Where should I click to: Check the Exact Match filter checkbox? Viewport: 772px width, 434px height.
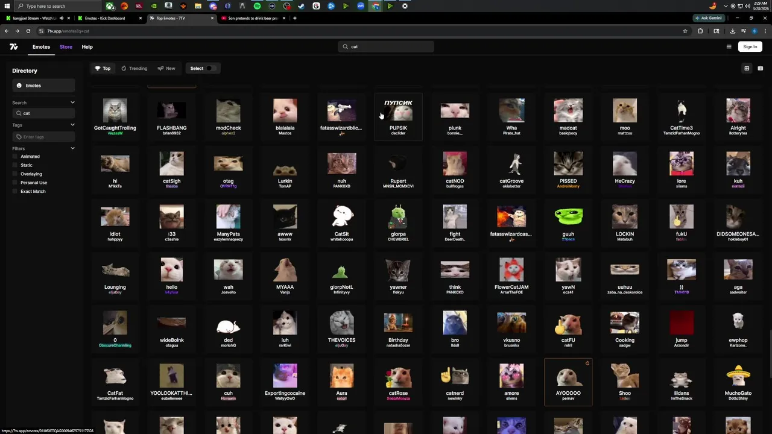[16, 191]
